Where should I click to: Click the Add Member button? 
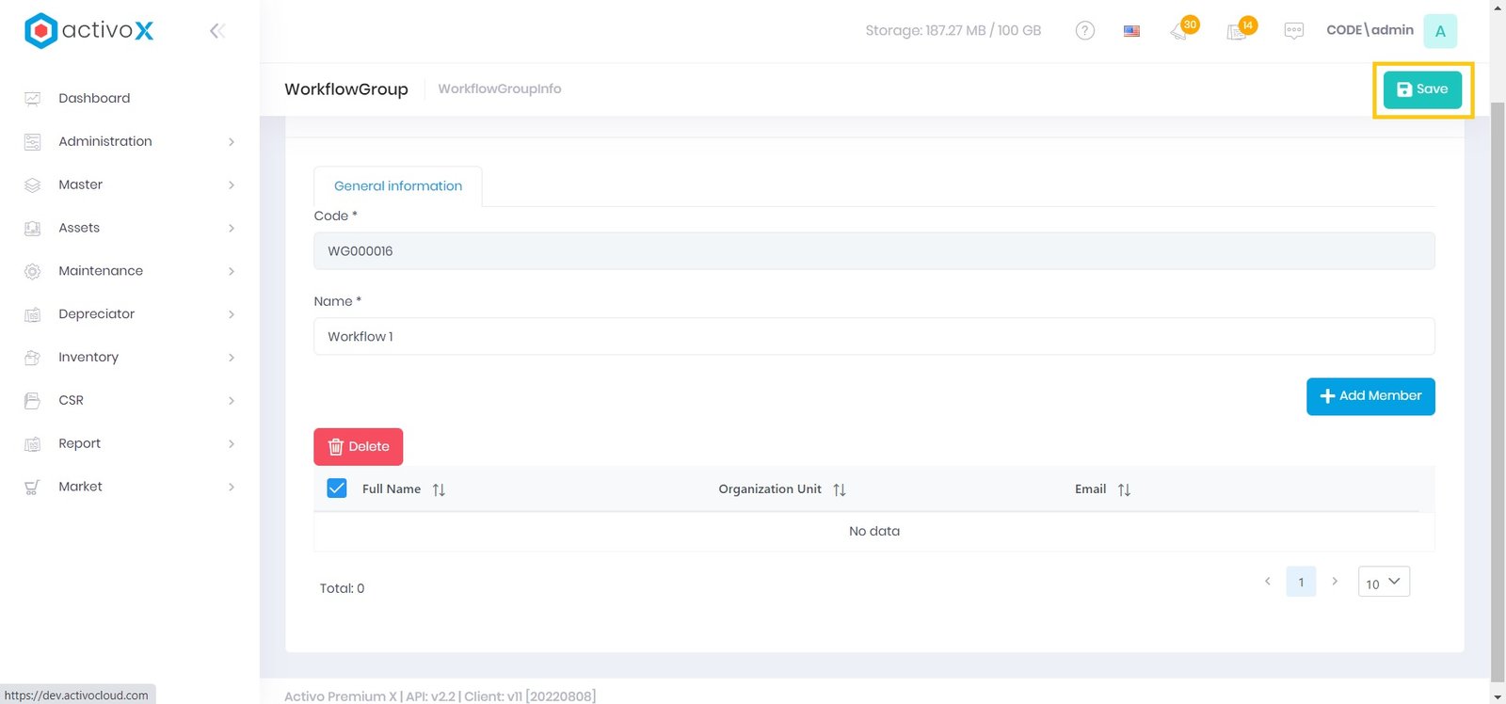[1370, 396]
